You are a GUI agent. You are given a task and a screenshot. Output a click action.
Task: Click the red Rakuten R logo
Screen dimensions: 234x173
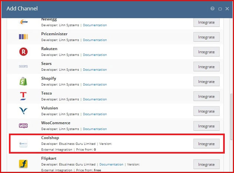[x=23, y=52]
